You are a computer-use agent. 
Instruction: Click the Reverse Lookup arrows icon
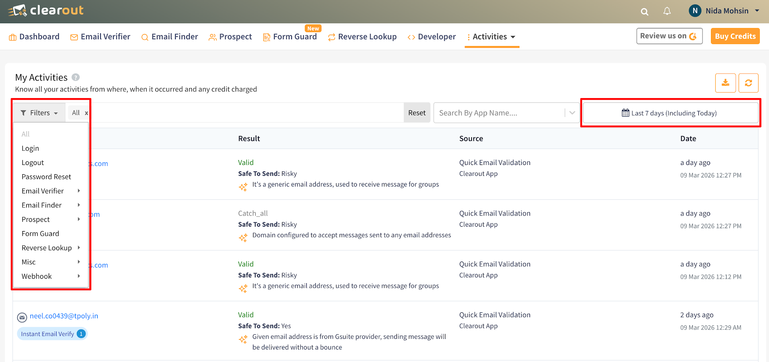click(x=331, y=37)
